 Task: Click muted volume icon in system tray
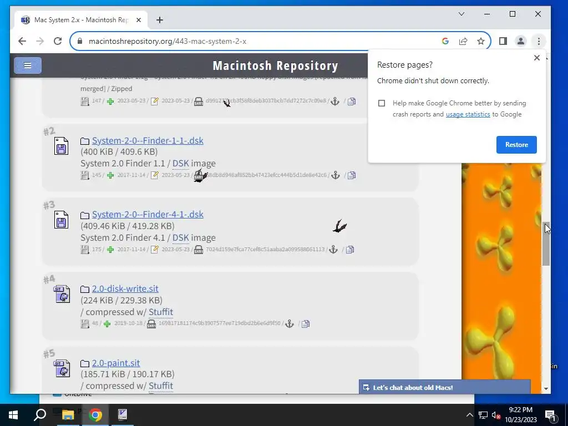tap(495, 415)
